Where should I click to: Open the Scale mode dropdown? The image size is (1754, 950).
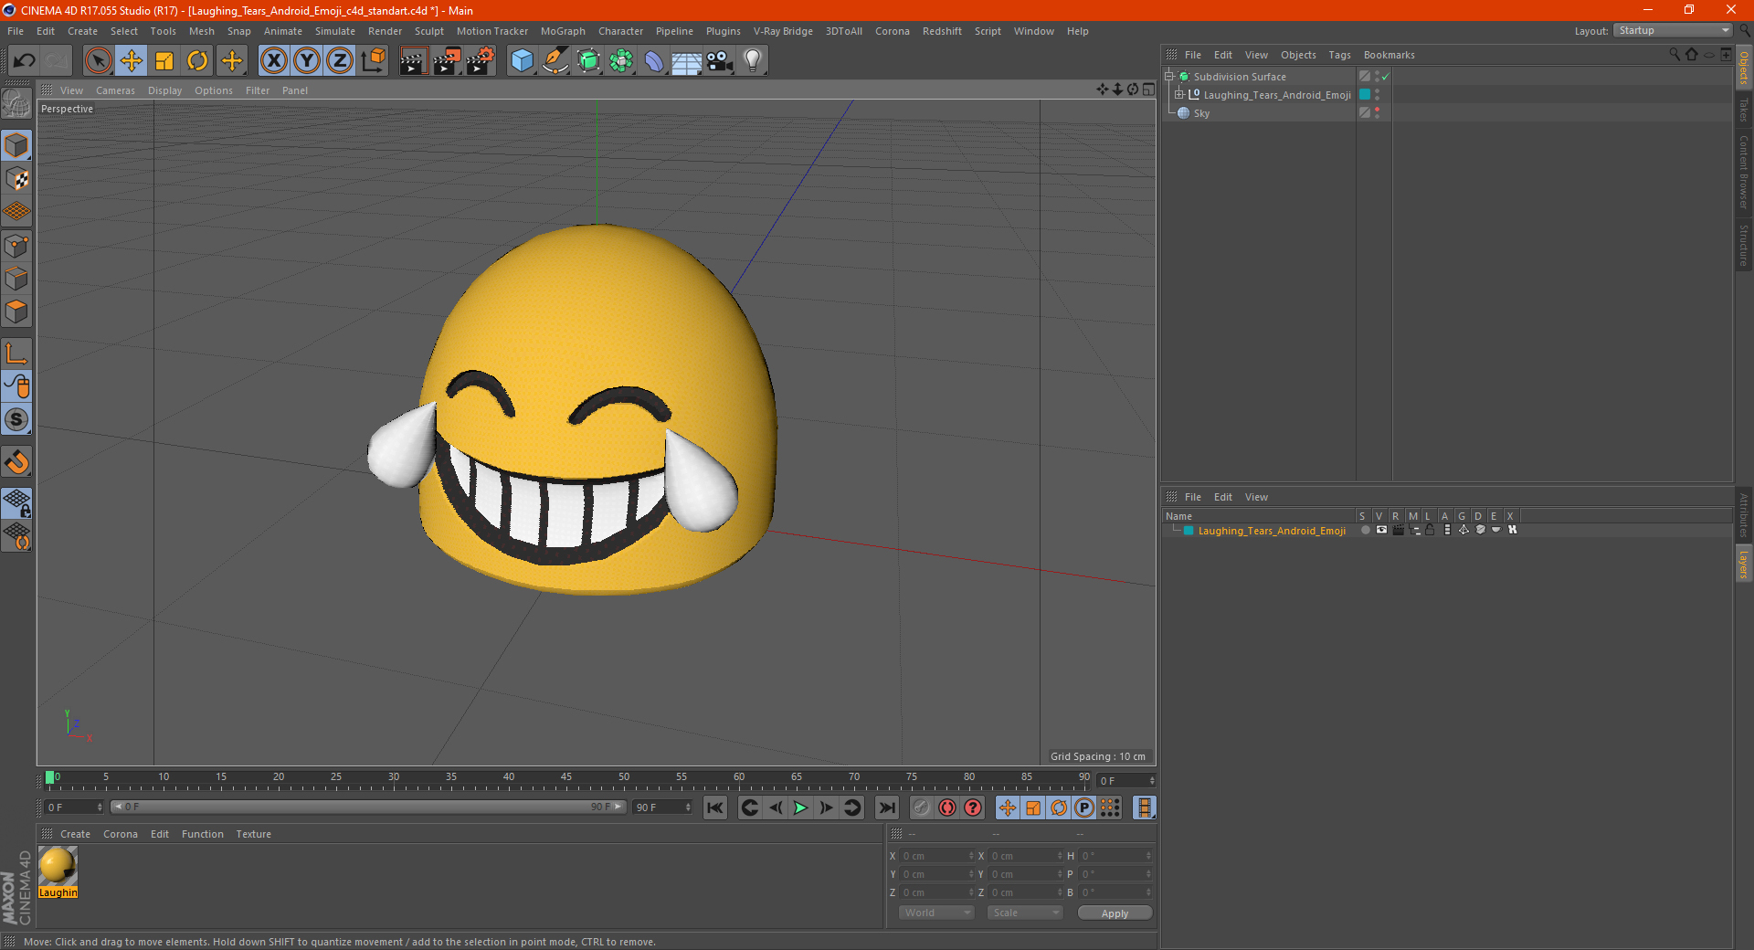(x=1024, y=913)
